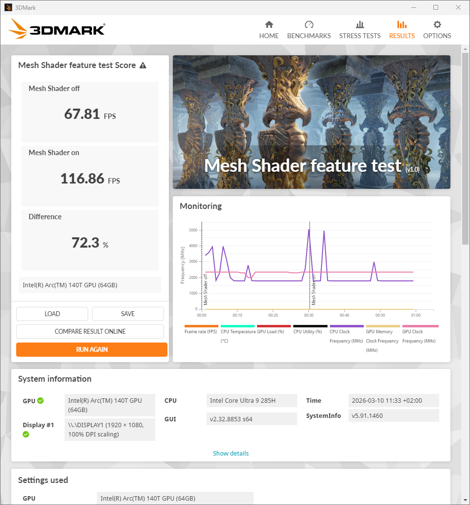470x505 pixels.
Task: Click the 3DMark logo
Action: click(x=57, y=29)
